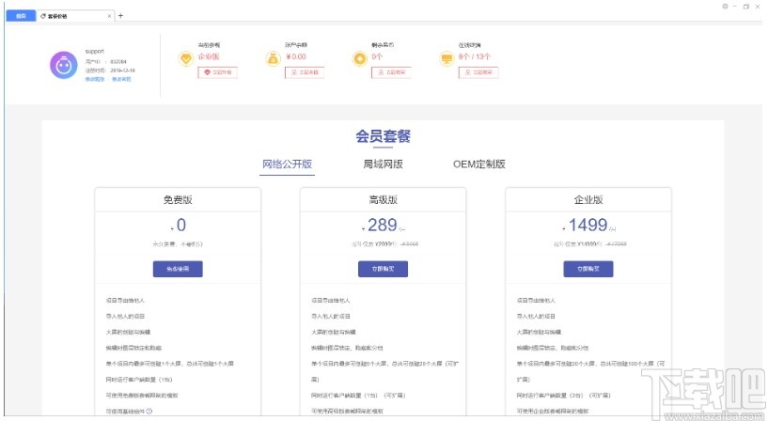Viewport: 768px width, 421px height.
Task: Click the 免费版 card title
Action: coord(178,200)
